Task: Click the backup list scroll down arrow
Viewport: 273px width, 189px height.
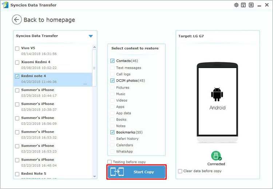Action: click(x=94, y=177)
